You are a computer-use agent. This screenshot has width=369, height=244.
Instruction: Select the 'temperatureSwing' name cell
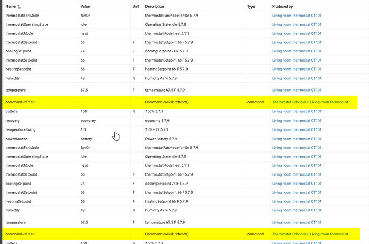pyautogui.click(x=20, y=130)
